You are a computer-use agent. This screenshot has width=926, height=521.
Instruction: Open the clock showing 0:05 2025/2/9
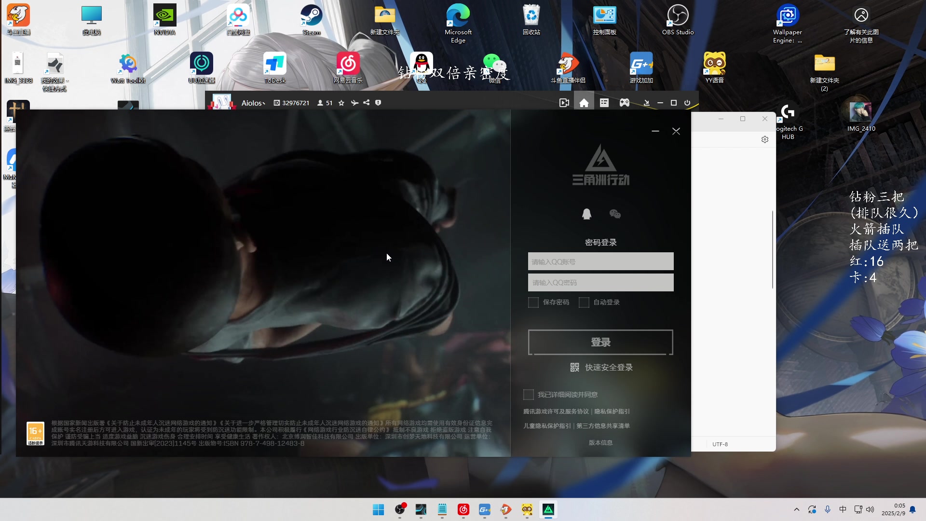pos(894,509)
